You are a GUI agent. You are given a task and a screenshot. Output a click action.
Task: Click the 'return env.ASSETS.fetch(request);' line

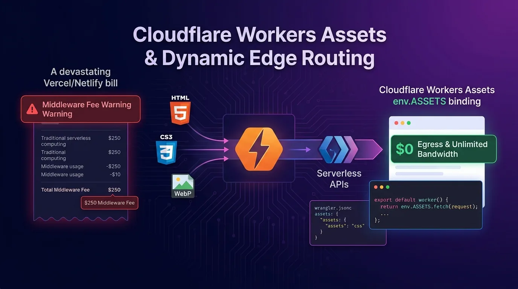tap(429, 206)
